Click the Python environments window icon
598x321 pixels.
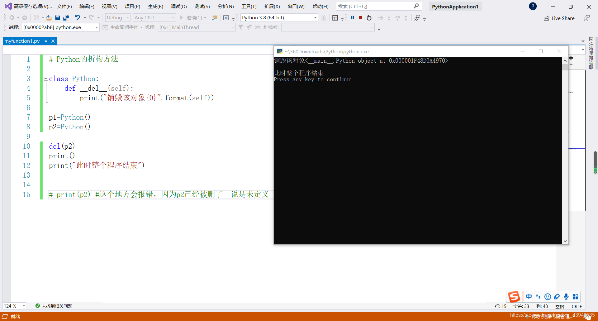(x=226, y=18)
